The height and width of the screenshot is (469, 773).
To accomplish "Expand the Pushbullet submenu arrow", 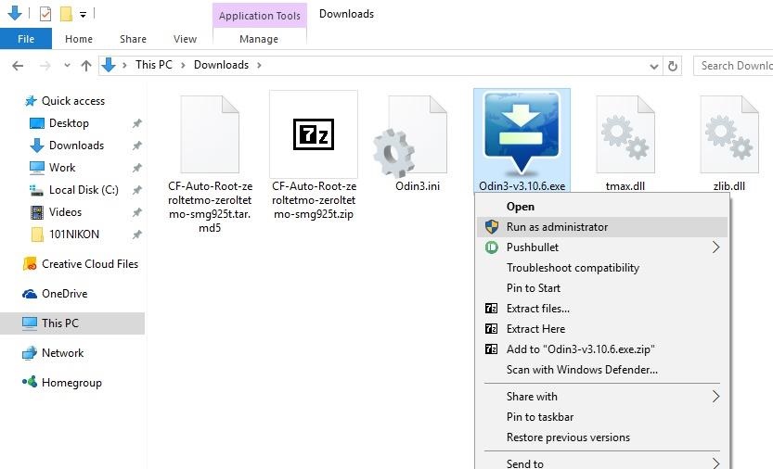I will (715, 247).
